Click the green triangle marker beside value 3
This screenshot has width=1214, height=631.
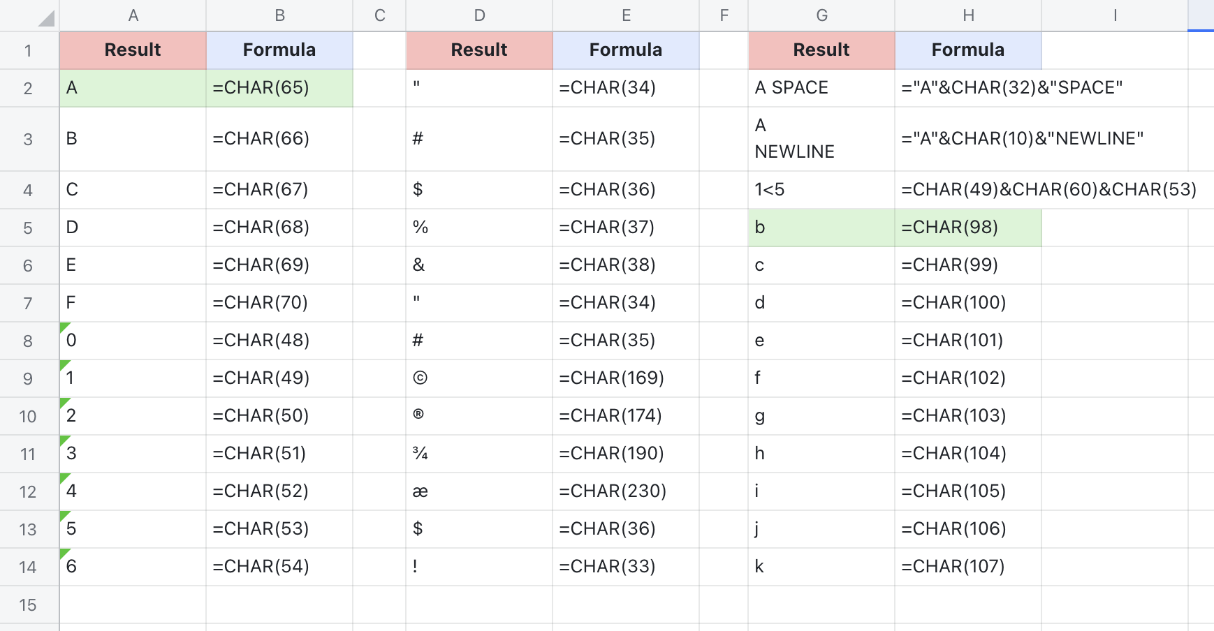tap(64, 440)
